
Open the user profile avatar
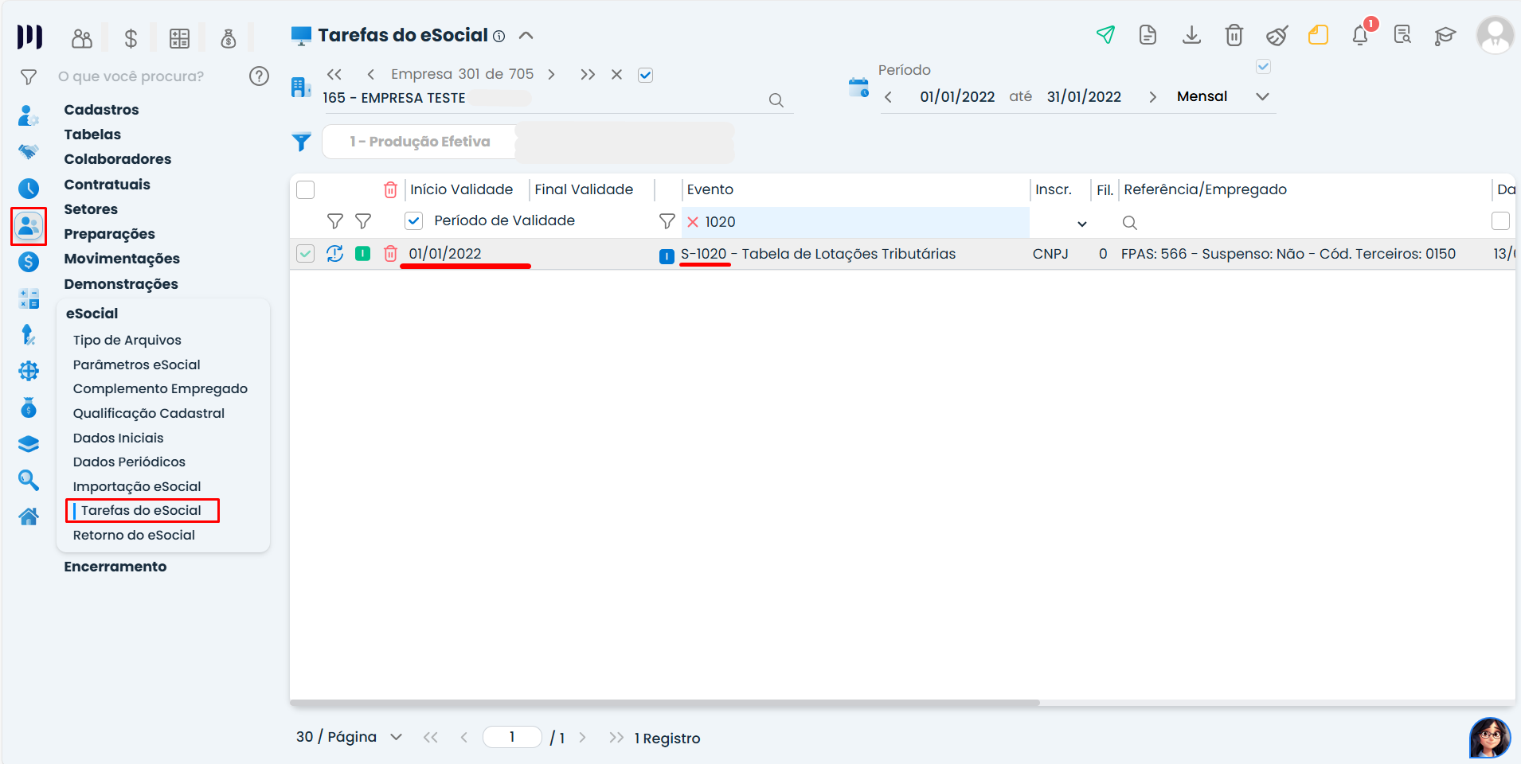tap(1495, 35)
